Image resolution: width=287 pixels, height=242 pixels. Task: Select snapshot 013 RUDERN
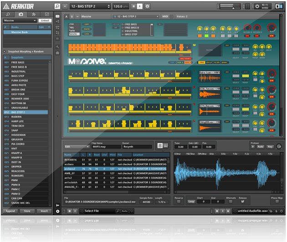point(26,117)
